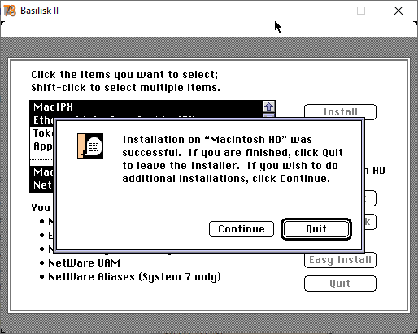Maximize the Basilisk II window

(361, 11)
